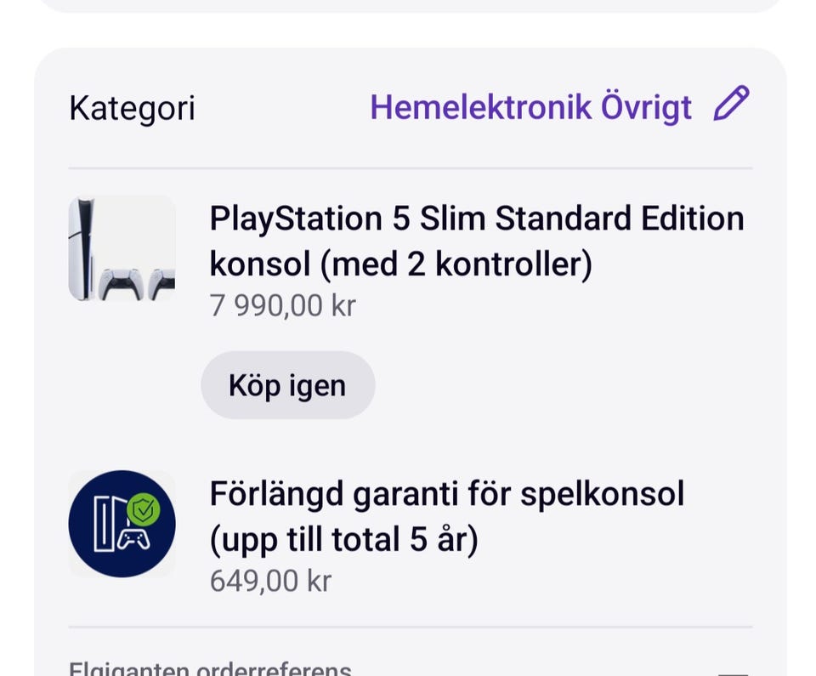Click the gamepad glyph in the warranty icon
Screen dimensions: 816x676
pyautogui.click(x=133, y=539)
